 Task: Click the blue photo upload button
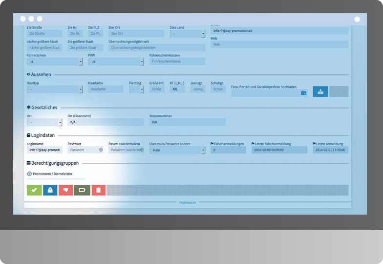[320, 91]
